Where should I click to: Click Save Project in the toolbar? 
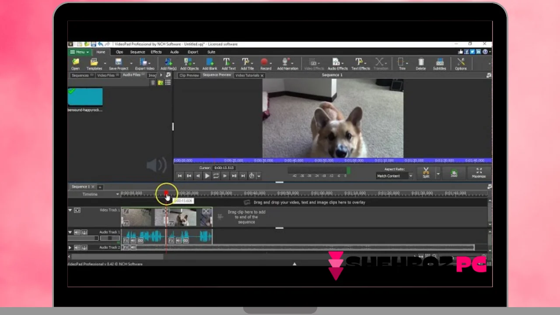pyautogui.click(x=119, y=64)
